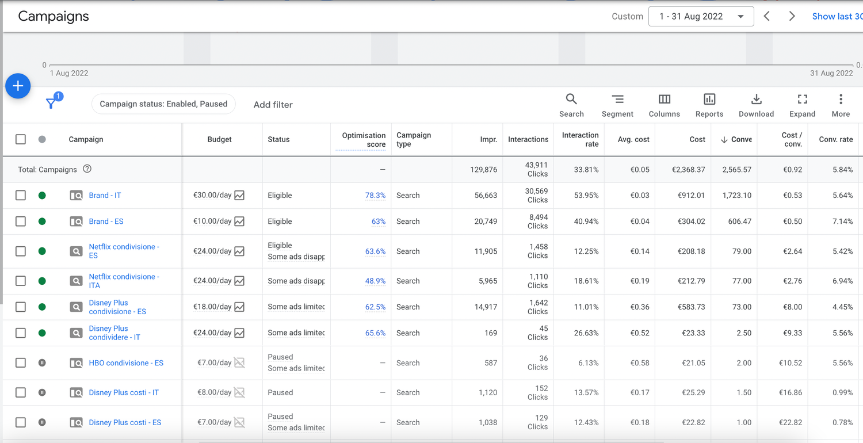
Task: Open the Columns editor
Action: [x=665, y=106]
